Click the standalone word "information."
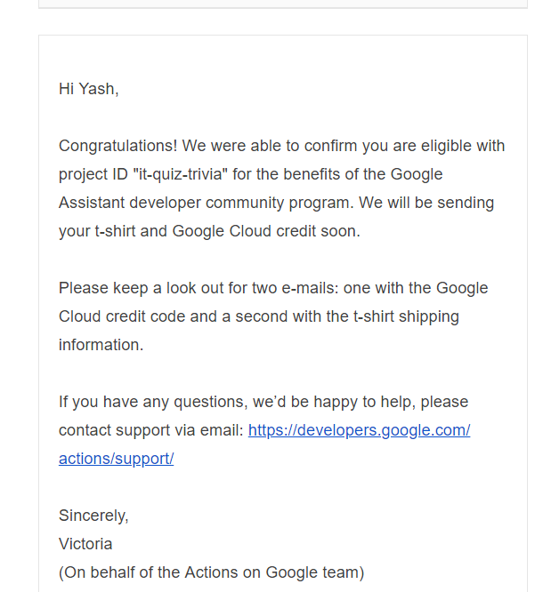 click(x=101, y=345)
